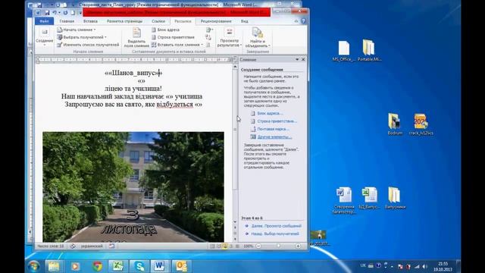Select the Випускники folder on desktop
485x273 pixels.
point(395,198)
